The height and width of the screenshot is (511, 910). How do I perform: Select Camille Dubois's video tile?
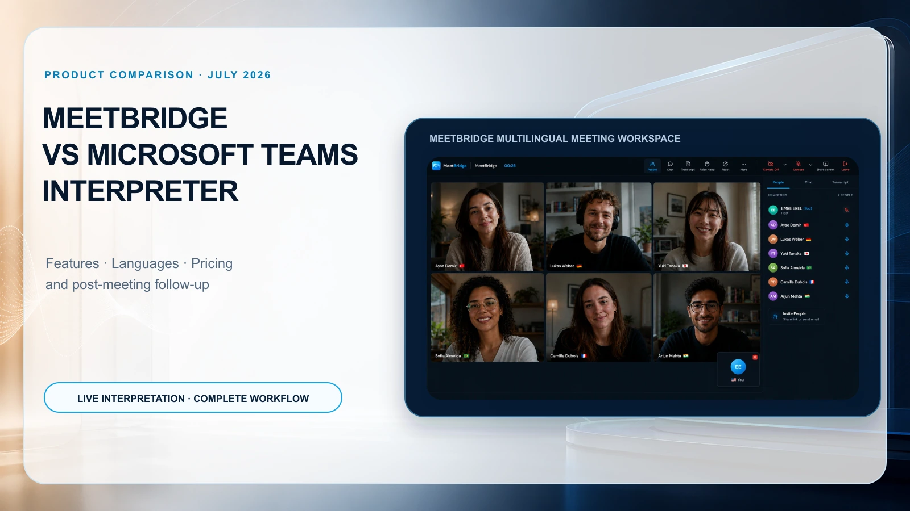tap(598, 317)
